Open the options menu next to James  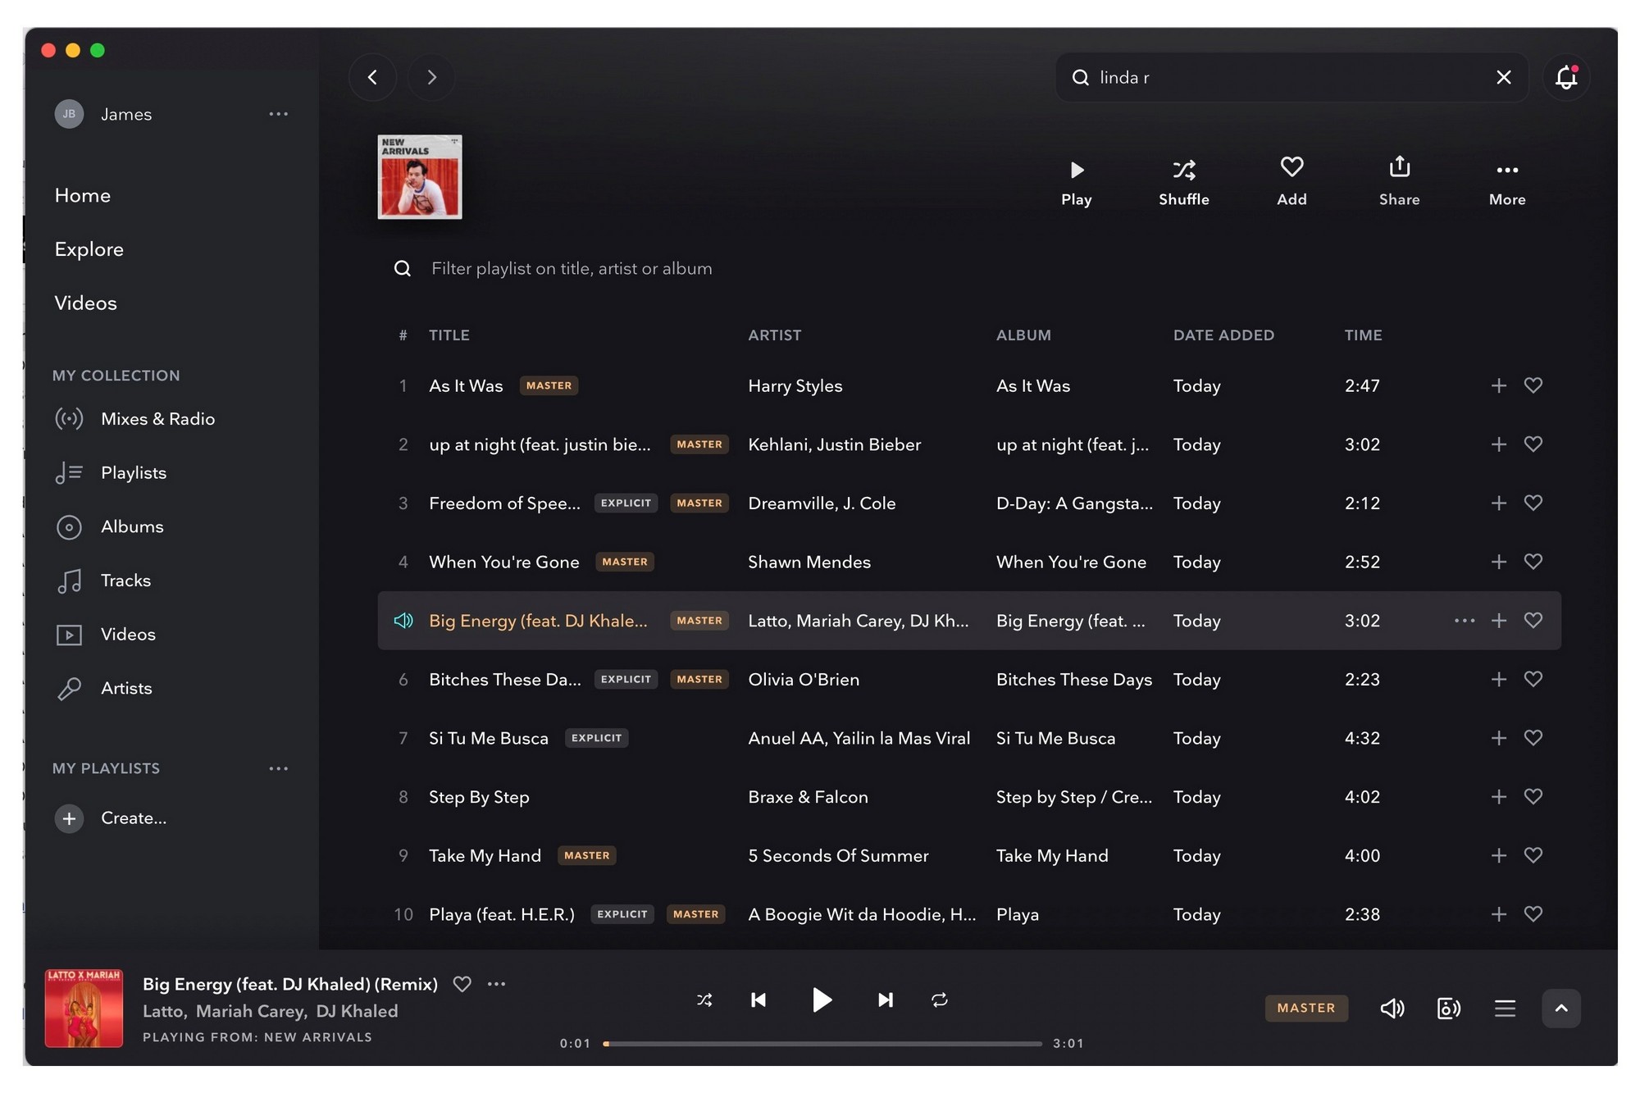278,114
